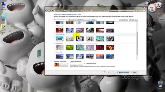Click the 'Фоновый рисунок рабочего стола' breadcrumb
Viewport: 165px width, 92px height.
[101, 10]
